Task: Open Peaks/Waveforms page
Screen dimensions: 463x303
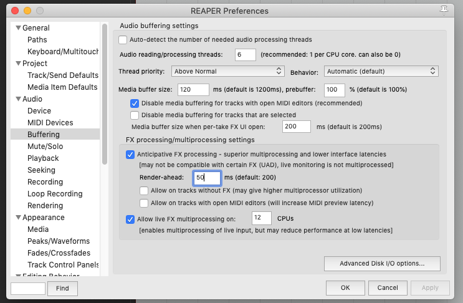Action: coord(59,241)
